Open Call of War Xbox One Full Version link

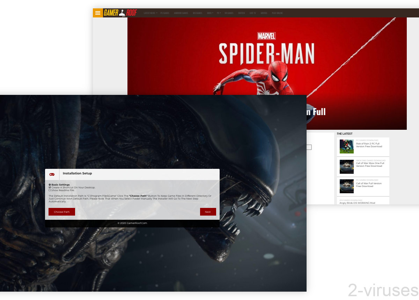(x=370, y=165)
